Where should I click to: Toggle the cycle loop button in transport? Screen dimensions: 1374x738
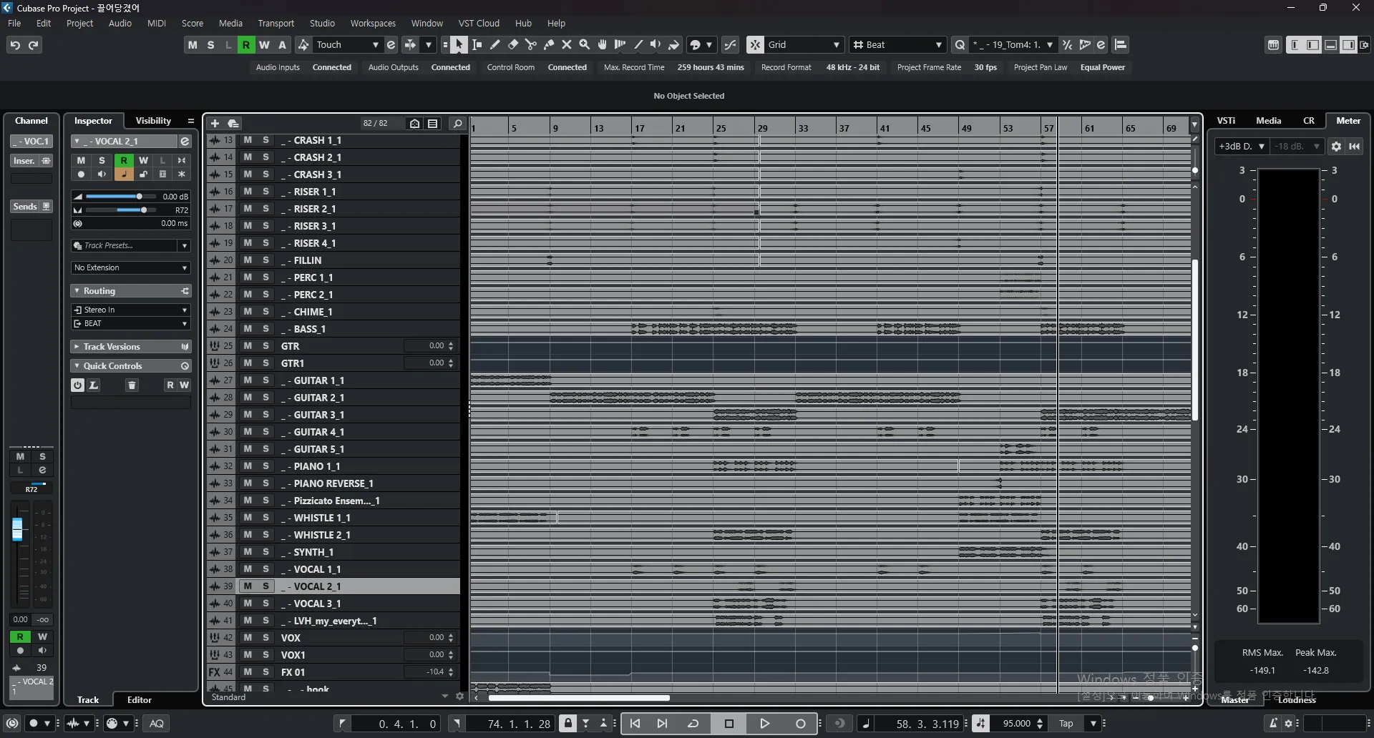tap(693, 724)
